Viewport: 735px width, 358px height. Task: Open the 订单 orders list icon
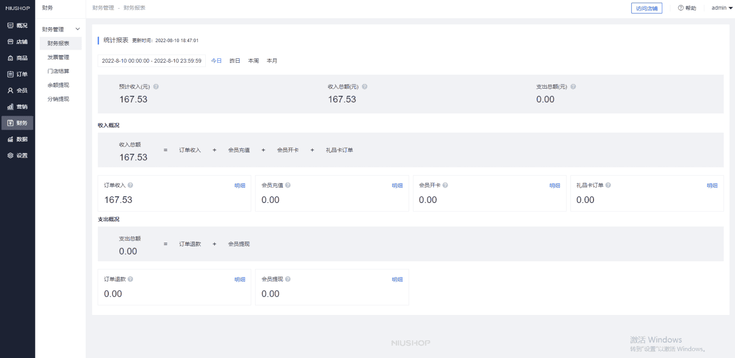click(11, 74)
